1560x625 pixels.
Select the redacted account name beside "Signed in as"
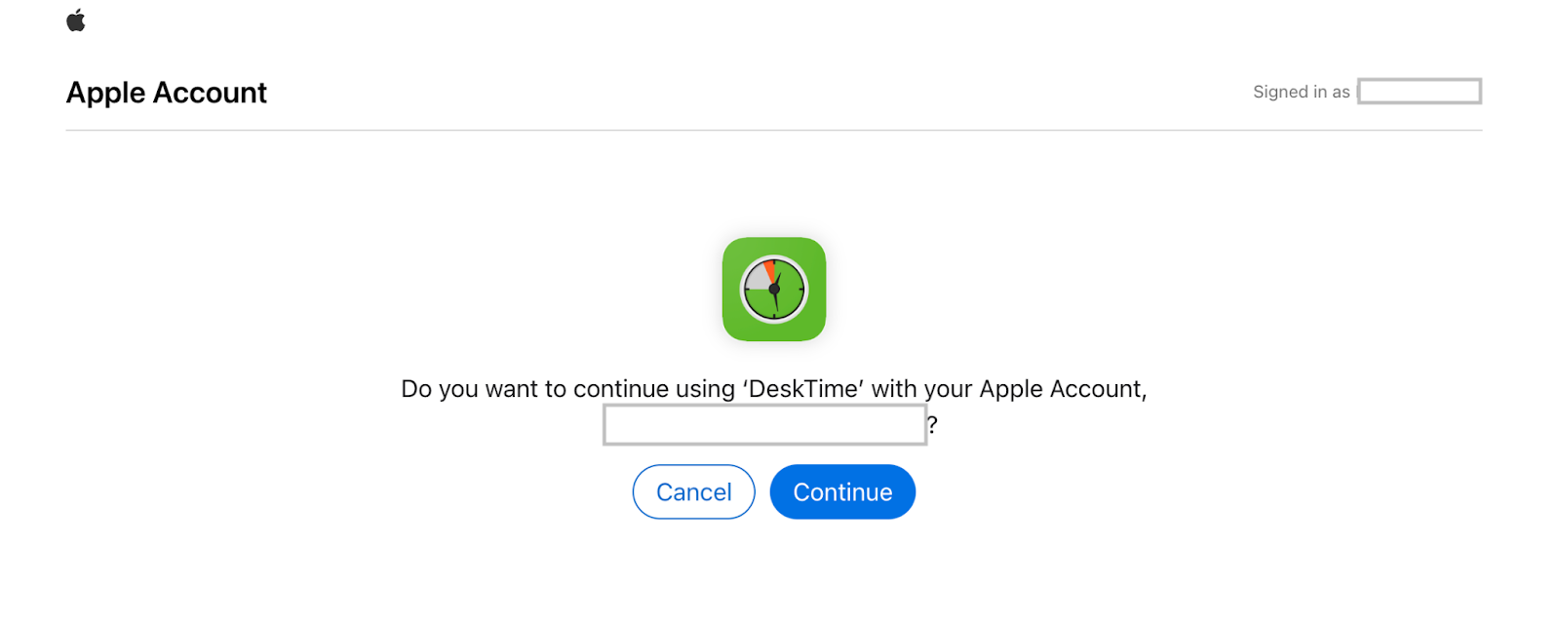click(1420, 92)
